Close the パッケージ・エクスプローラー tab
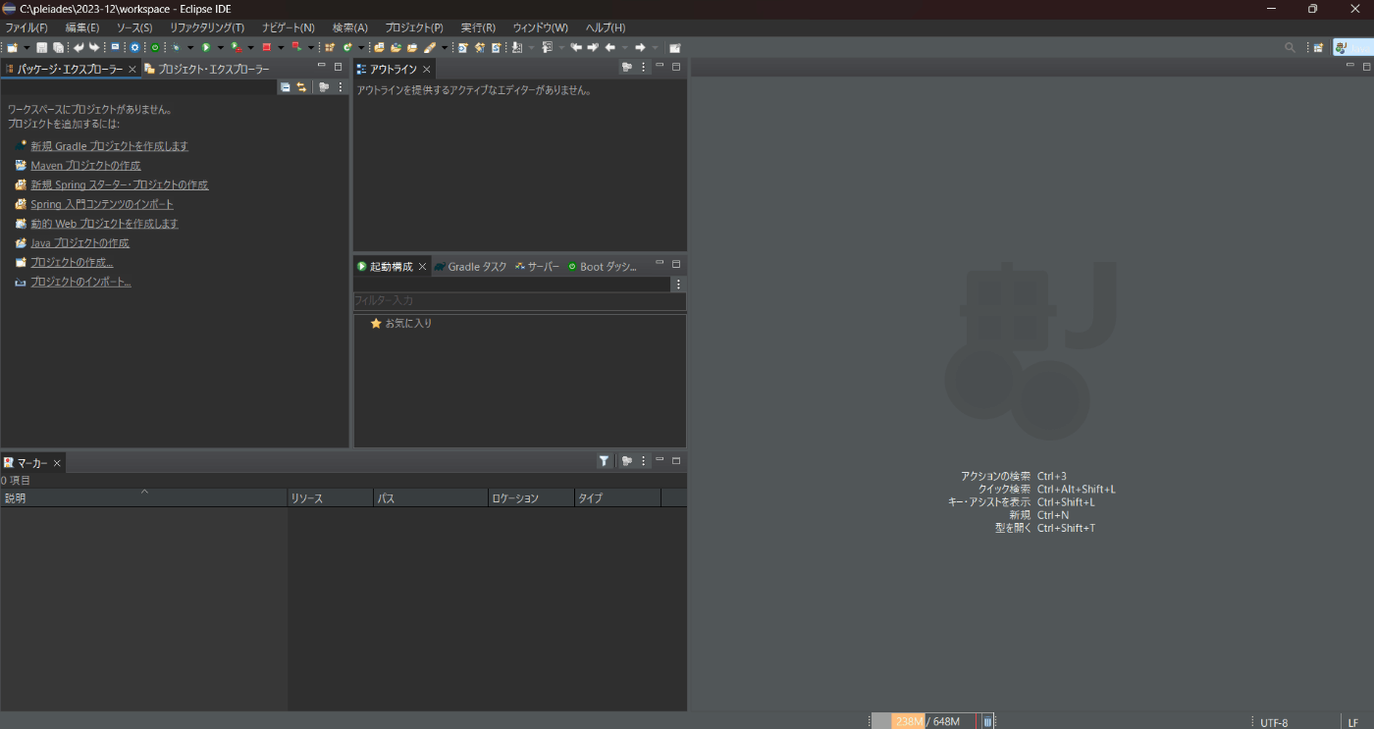This screenshot has width=1374, height=729. coord(132,69)
